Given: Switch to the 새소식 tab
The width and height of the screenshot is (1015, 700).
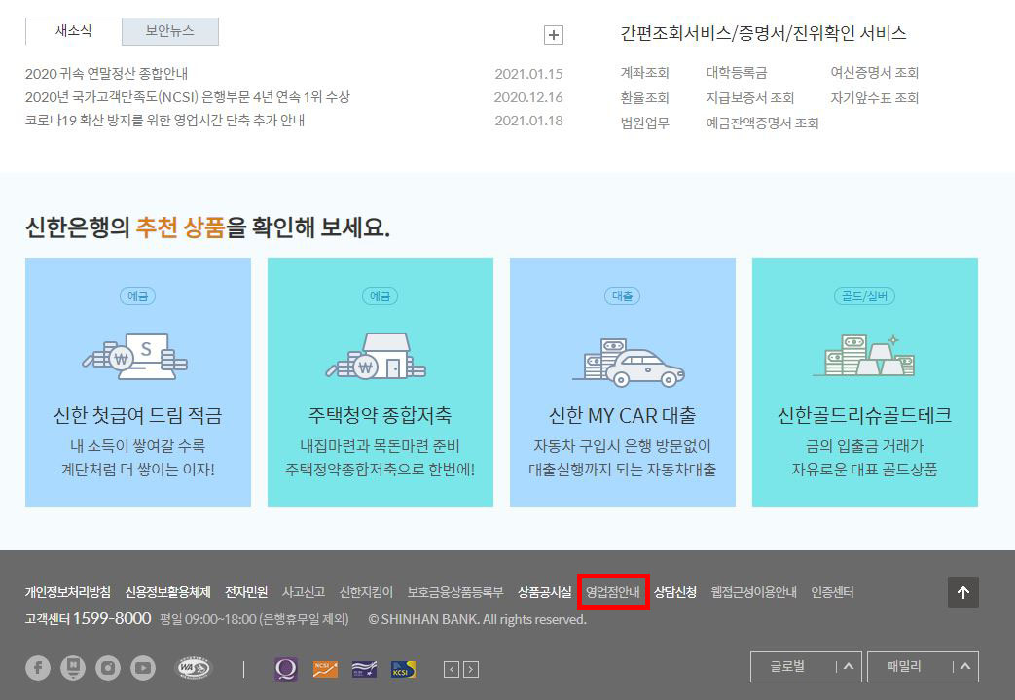Looking at the screenshot, I should [73, 31].
